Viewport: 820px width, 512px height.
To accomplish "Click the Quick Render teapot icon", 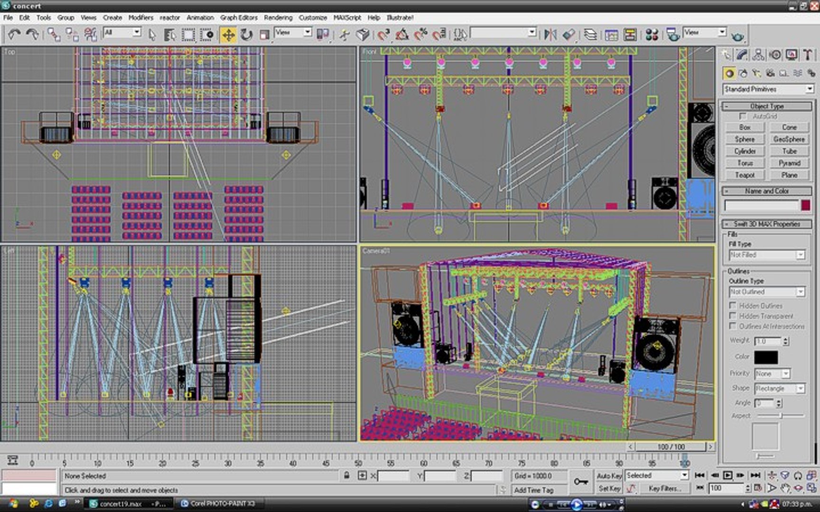I will coord(738,35).
